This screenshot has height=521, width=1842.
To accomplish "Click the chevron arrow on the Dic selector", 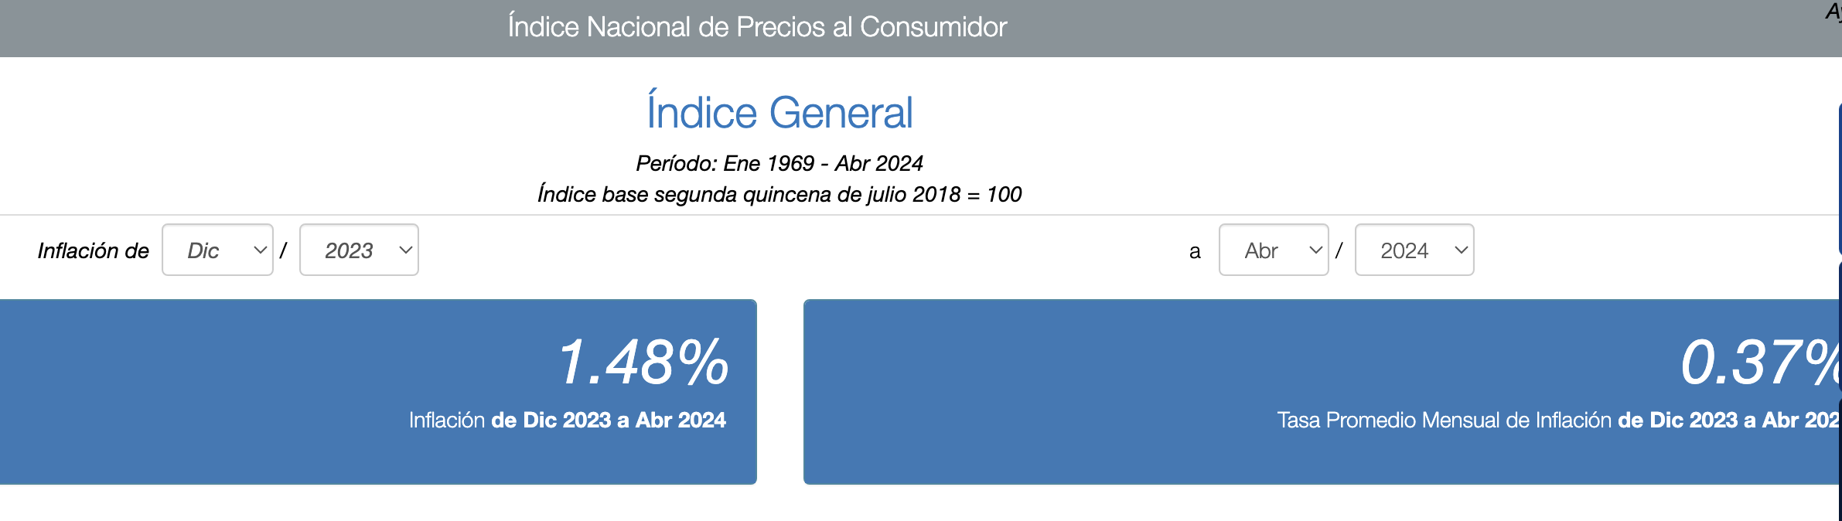I will coord(261,250).
